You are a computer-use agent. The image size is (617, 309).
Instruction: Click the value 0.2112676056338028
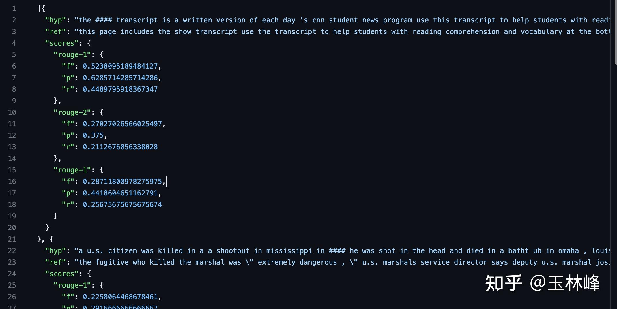pos(120,147)
